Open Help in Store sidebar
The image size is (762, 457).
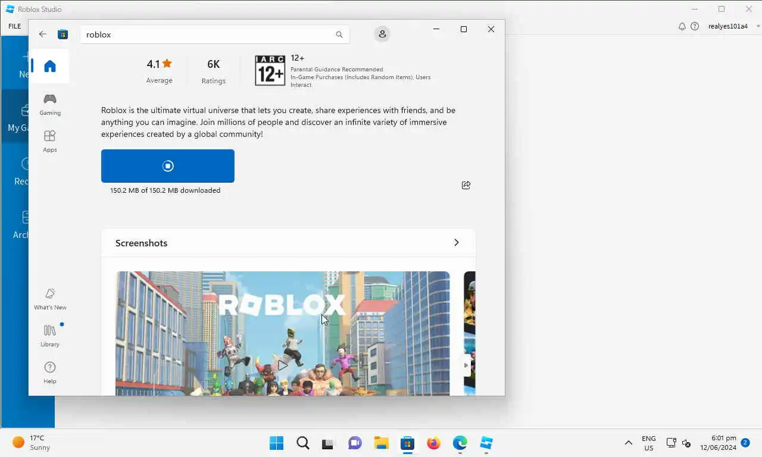tap(50, 373)
